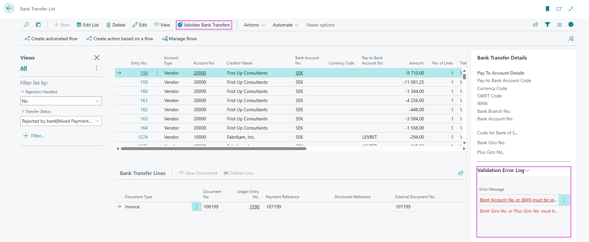Image resolution: width=589 pixels, height=242 pixels.
Task: Click the Share icon in toolbar
Action: [536, 25]
